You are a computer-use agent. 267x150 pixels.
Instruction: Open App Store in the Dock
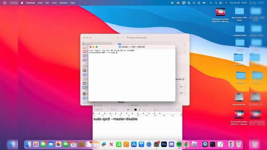pos(134,145)
